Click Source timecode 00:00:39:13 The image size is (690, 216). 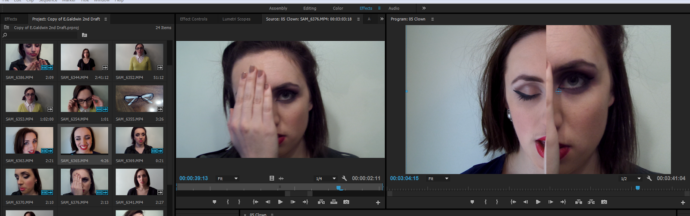[x=194, y=178]
